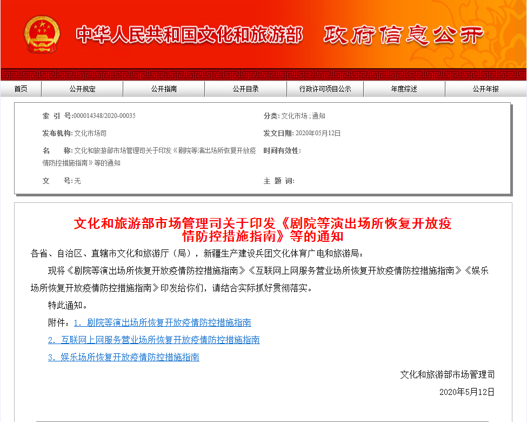Viewport: 527px width, 422px height.
Task: Go to 首页 in the navigation bar
Action: (x=21, y=89)
